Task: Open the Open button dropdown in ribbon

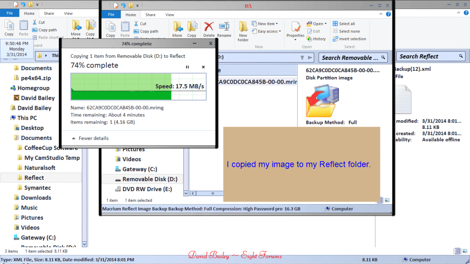Action: pyautogui.click(x=326, y=24)
